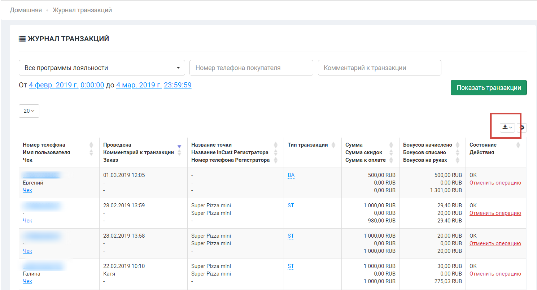Sort by Проведена date column arrow
537x290 pixels.
coord(179,146)
